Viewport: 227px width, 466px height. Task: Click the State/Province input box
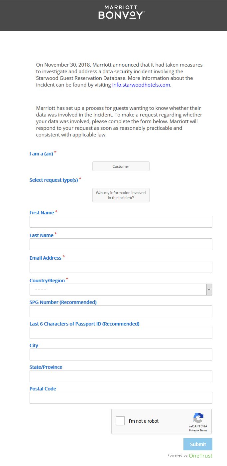point(121,376)
